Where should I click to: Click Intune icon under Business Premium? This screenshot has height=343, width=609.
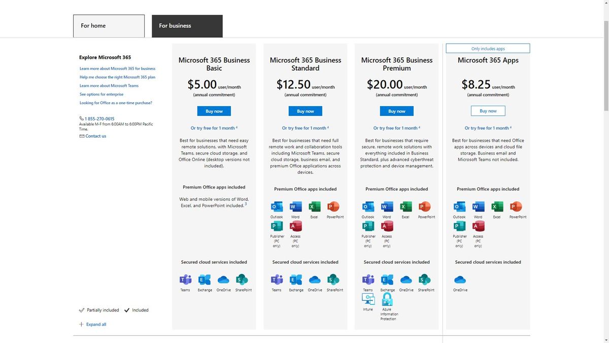pos(368,299)
